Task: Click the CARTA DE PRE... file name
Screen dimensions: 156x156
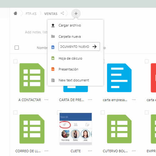Action: [71, 100]
